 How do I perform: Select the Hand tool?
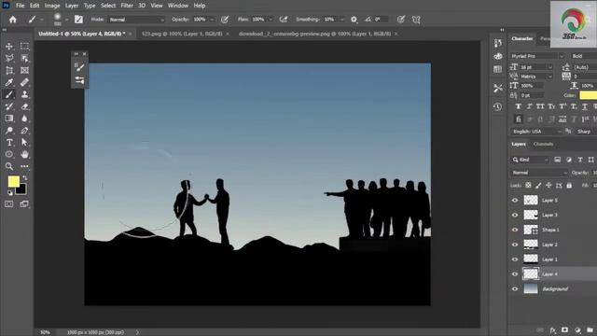[x=24, y=154]
